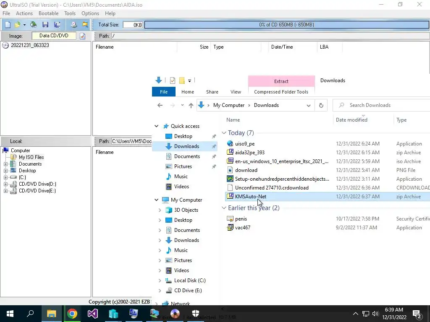Switch to Explorer View ribbon tab

click(236, 92)
